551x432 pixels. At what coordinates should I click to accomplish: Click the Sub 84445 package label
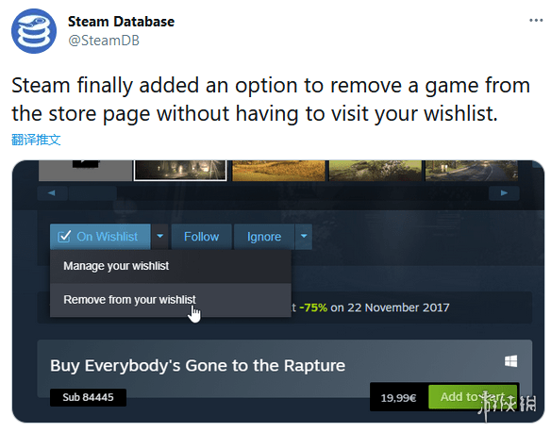point(88,397)
